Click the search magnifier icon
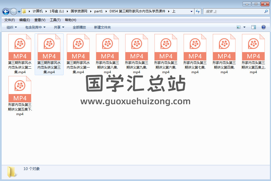The height and width of the screenshot is (181, 271). tap(266, 12)
